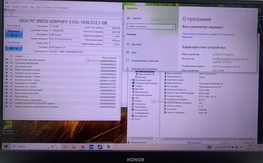Open Фокусировка внимания settings page
The height and width of the screenshot is (163, 263).
(144, 69)
